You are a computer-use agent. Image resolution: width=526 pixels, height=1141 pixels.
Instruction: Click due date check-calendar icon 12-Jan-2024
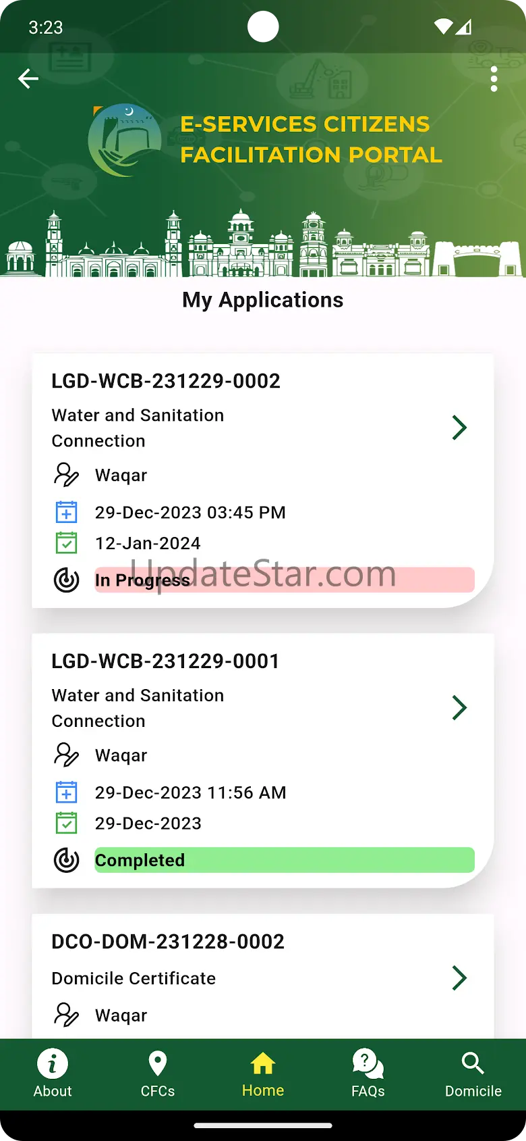coord(66,543)
